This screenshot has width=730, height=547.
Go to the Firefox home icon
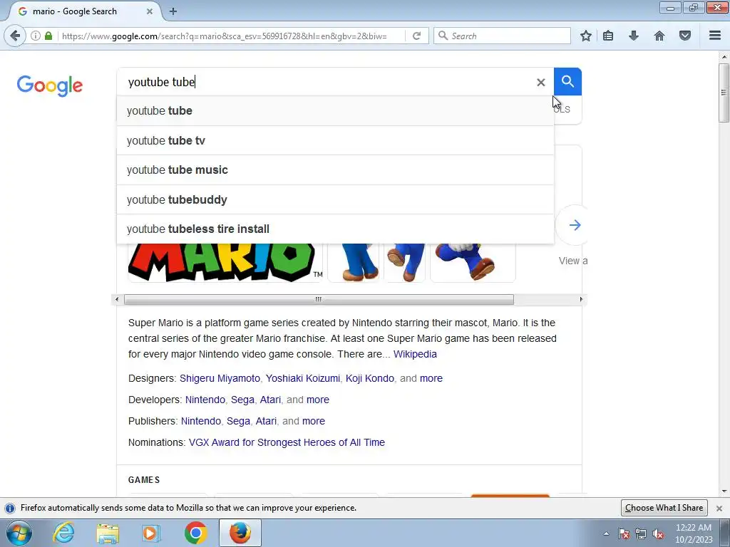(x=659, y=36)
